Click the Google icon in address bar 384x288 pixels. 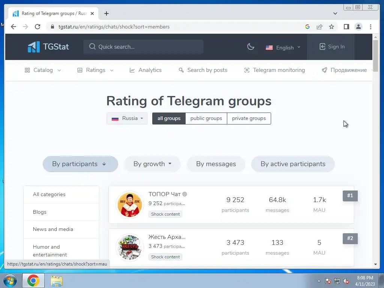(x=307, y=27)
